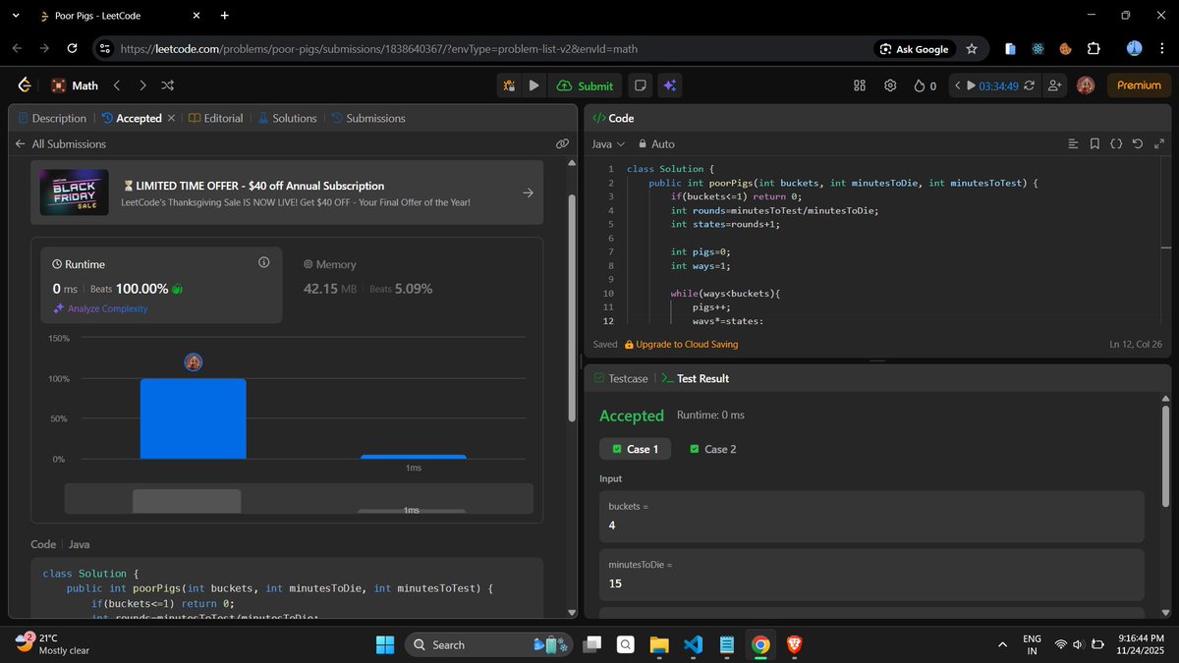The width and height of the screenshot is (1179, 663).
Task: Open a new Chrome tab
Action: (225, 16)
